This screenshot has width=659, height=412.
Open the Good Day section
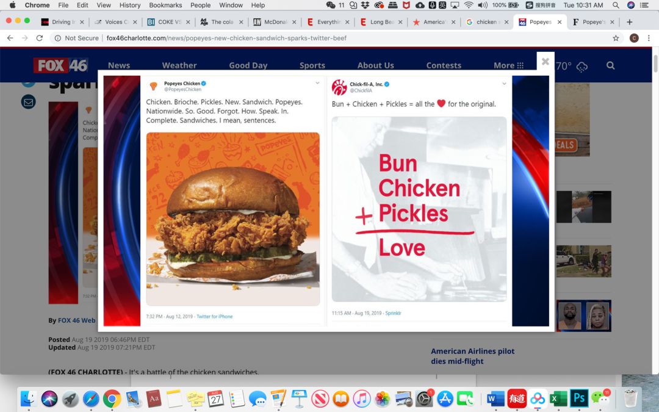248,65
